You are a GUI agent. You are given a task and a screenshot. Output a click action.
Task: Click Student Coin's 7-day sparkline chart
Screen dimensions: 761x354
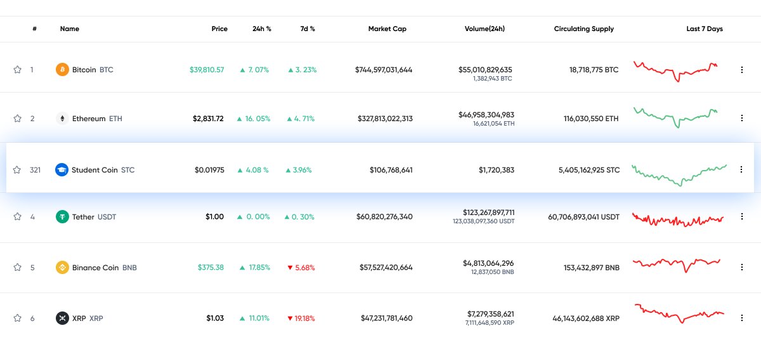click(679, 174)
